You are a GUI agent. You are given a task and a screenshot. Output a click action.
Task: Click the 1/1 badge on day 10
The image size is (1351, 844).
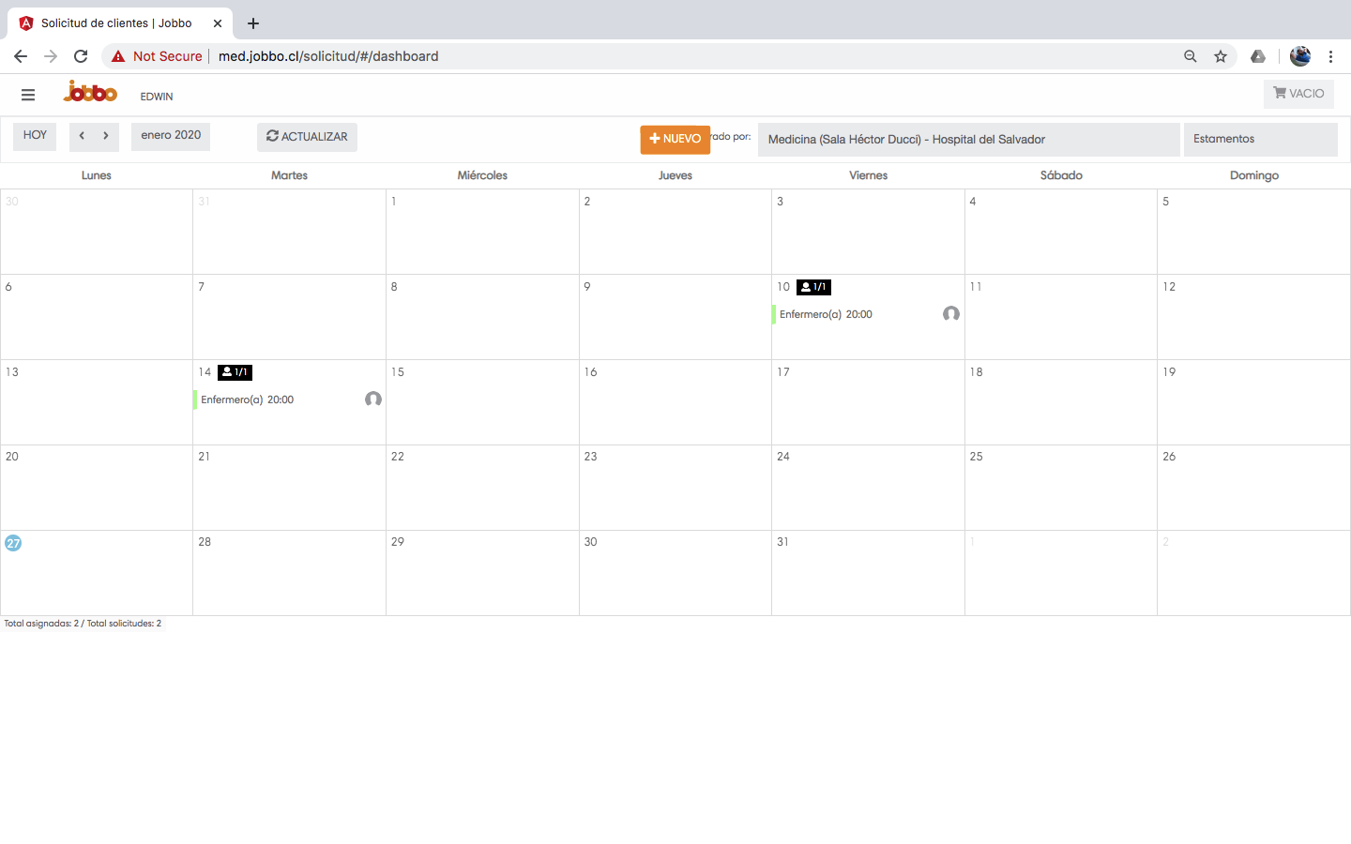(813, 287)
